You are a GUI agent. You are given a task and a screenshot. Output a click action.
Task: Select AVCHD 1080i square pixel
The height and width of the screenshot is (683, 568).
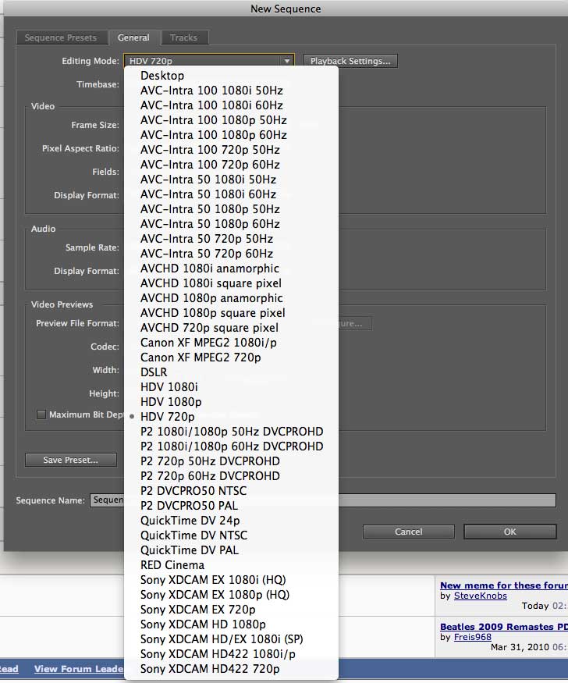231,283
